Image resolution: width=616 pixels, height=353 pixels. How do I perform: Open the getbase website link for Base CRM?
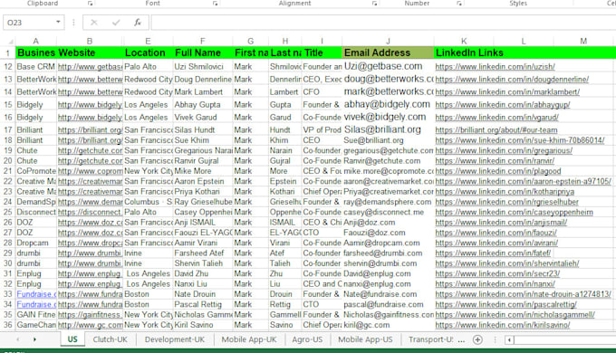[90, 67]
